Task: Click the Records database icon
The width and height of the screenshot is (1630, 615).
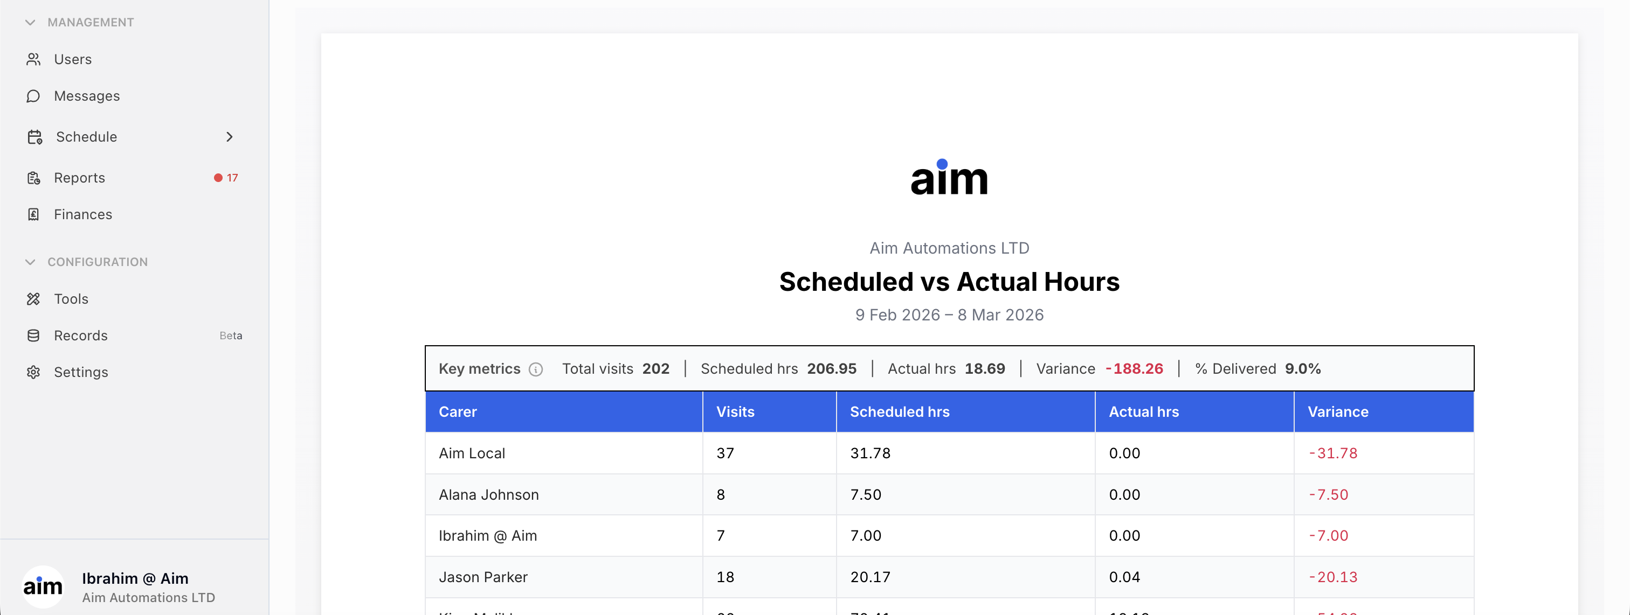Action: click(x=33, y=336)
